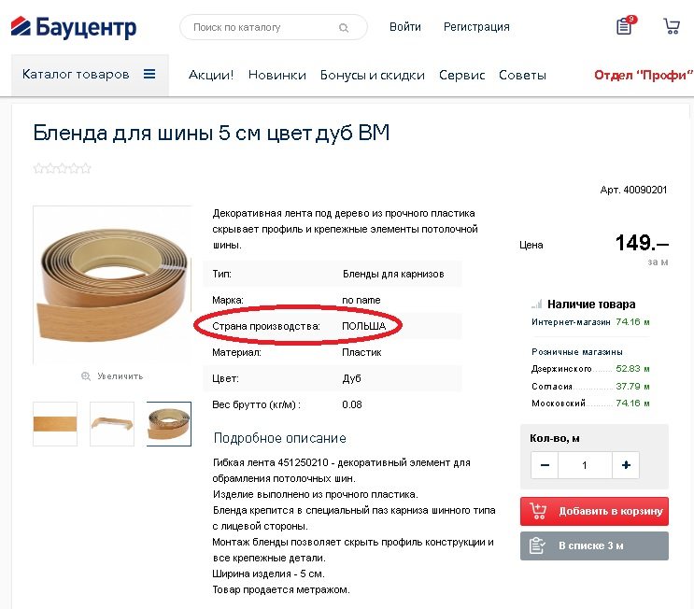Decrease quantity with minus button

pos(545,465)
